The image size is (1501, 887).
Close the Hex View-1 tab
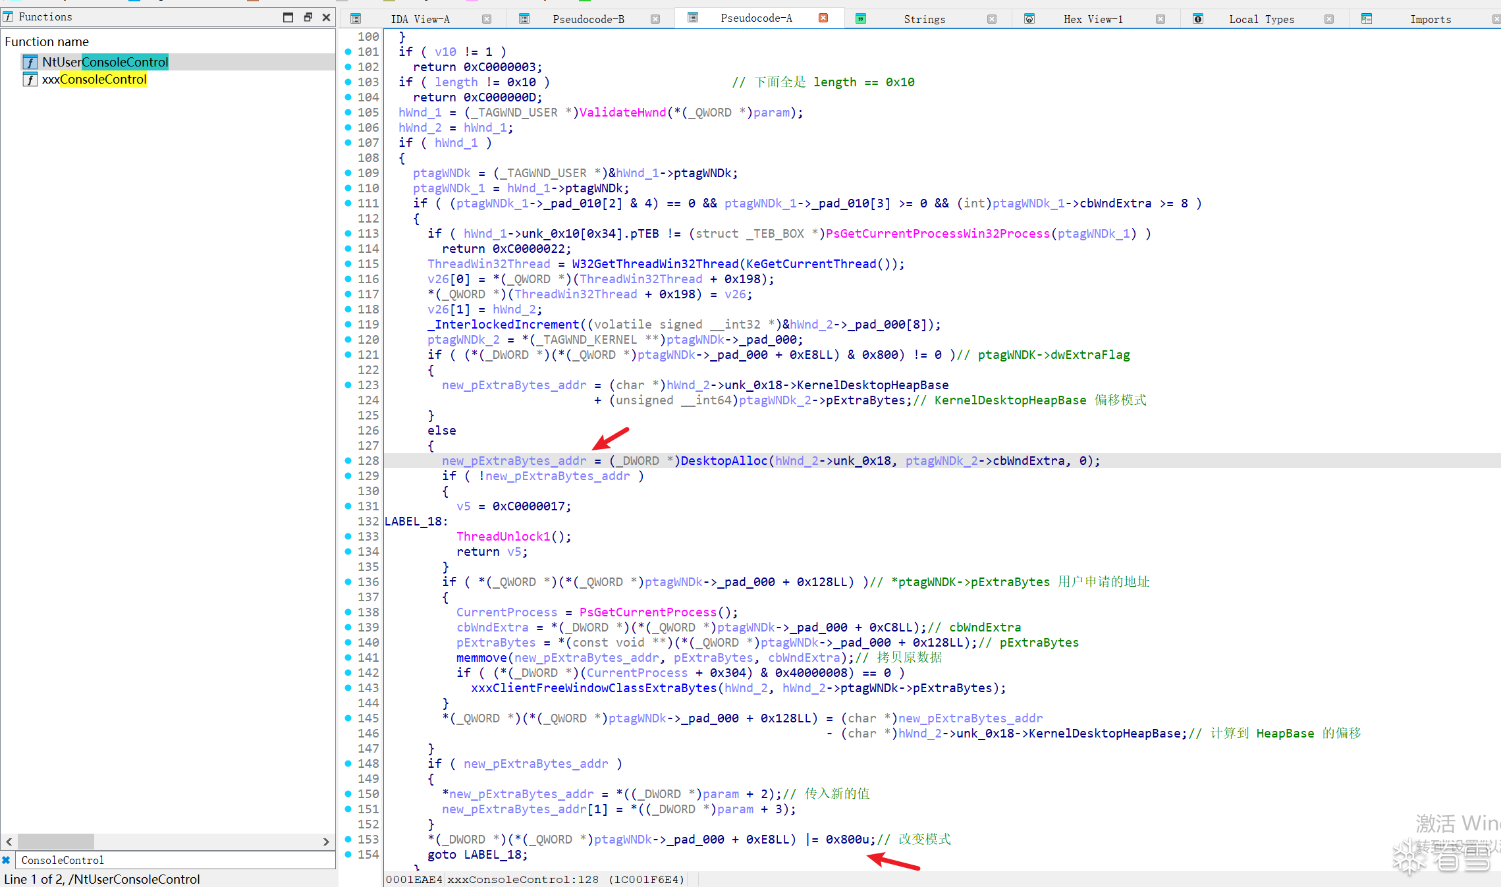(x=1160, y=19)
